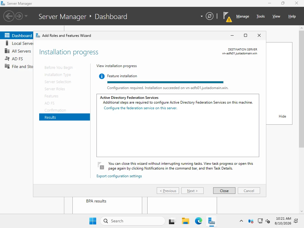Click the All Servers icon
This screenshot has height=228, width=304.
7,51
